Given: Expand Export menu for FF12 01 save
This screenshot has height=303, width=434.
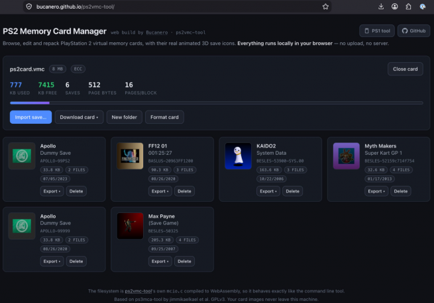Looking at the screenshot, I should (x=160, y=191).
